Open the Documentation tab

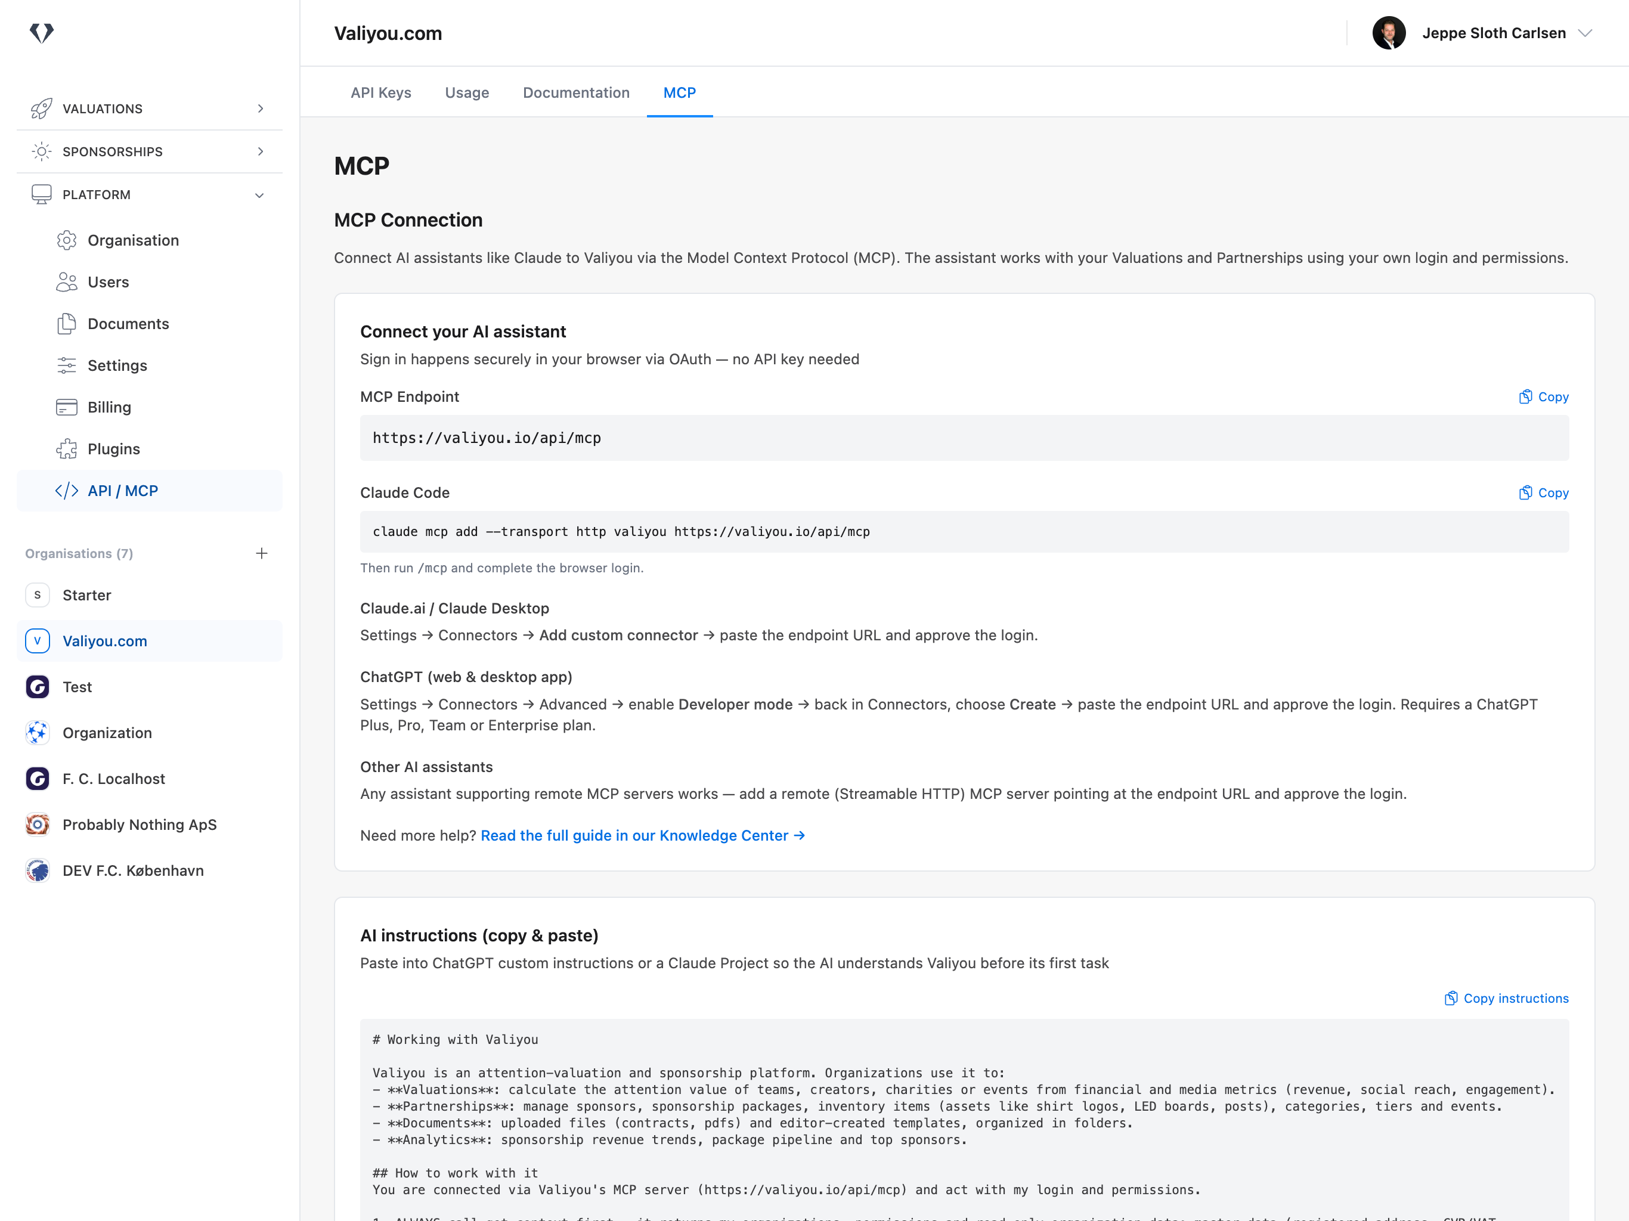576,93
